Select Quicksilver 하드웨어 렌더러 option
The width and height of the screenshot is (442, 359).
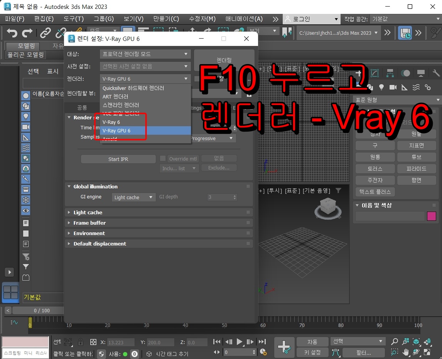coord(145,88)
